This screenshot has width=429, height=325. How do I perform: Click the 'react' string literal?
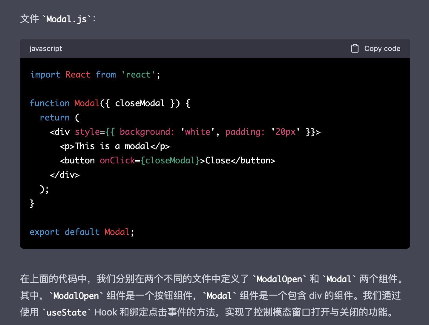[138, 74]
